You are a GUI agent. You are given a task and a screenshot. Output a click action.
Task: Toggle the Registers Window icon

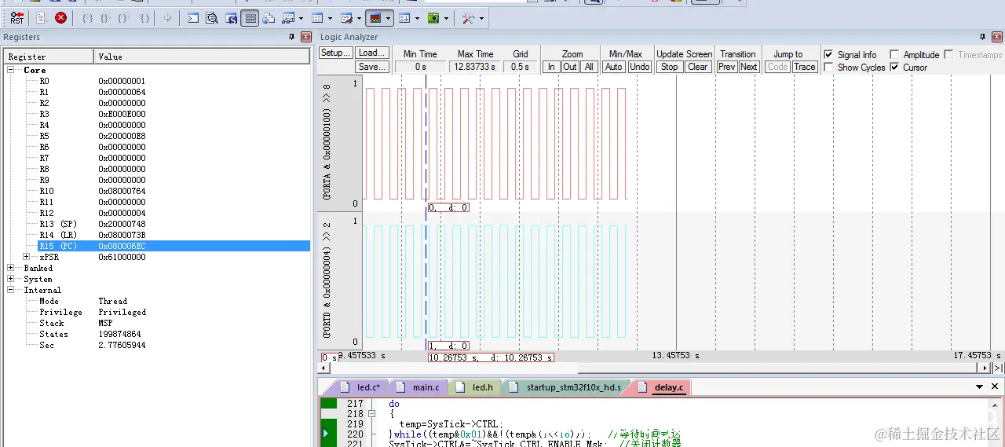tap(250, 18)
